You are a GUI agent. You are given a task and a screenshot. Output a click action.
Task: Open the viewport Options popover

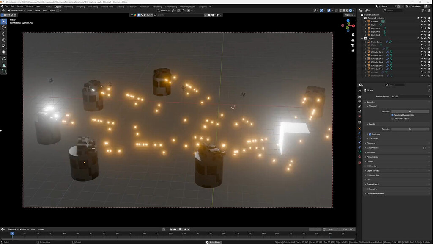(349, 14)
